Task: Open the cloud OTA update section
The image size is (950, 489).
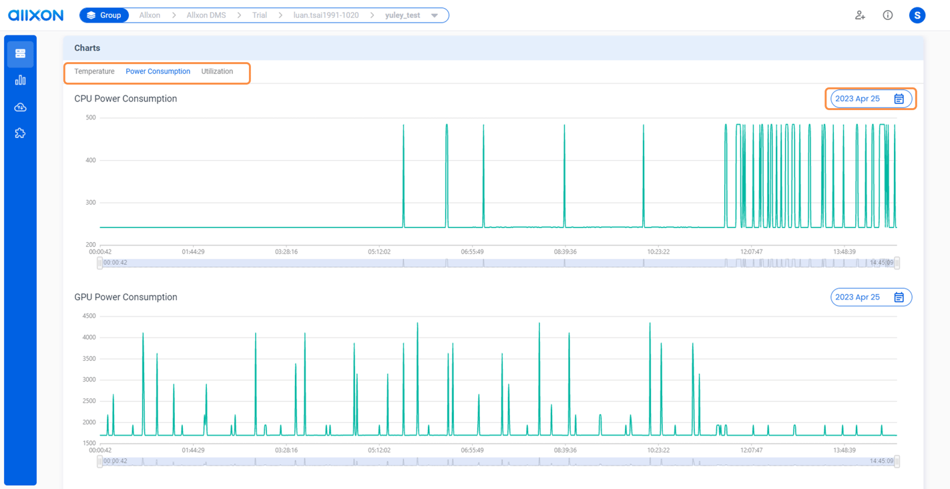Action: [x=20, y=106]
